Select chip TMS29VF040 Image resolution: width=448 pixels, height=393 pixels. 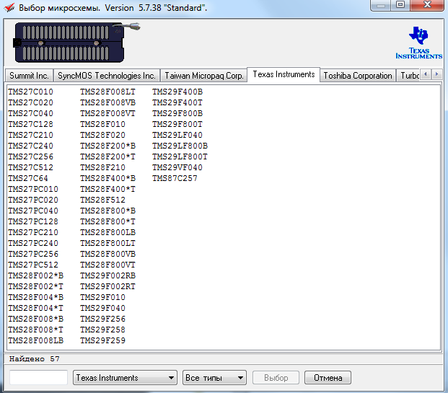coord(177,167)
